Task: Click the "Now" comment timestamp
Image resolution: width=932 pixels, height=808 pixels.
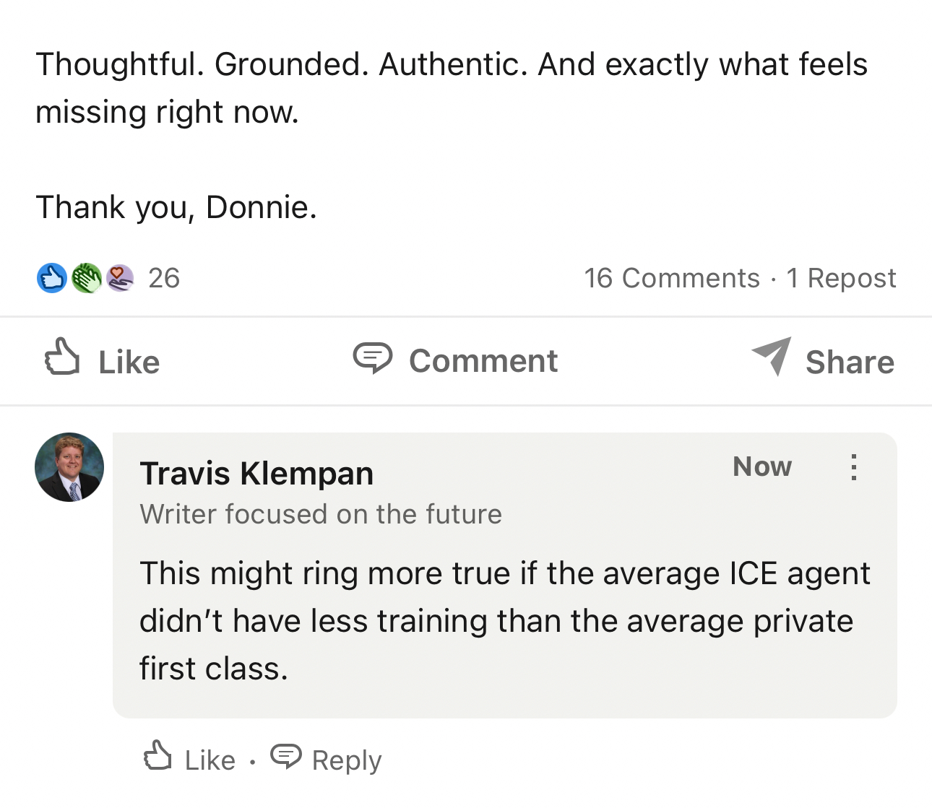Action: pyautogui.click(x=762, y=466)
